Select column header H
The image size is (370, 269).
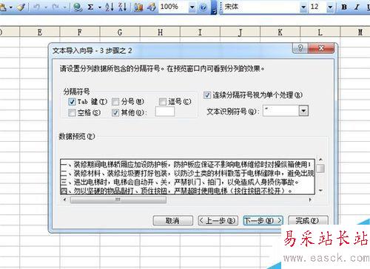160,32
